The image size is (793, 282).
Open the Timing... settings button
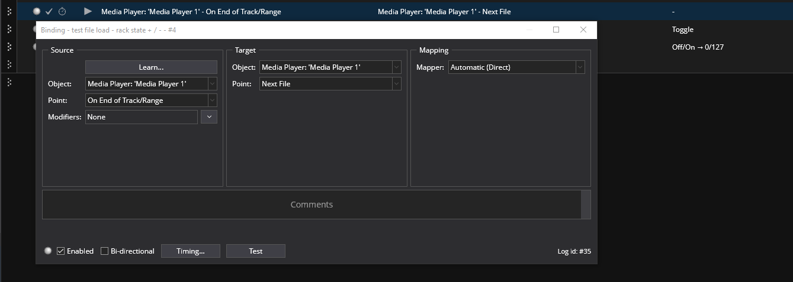(190, 251)
